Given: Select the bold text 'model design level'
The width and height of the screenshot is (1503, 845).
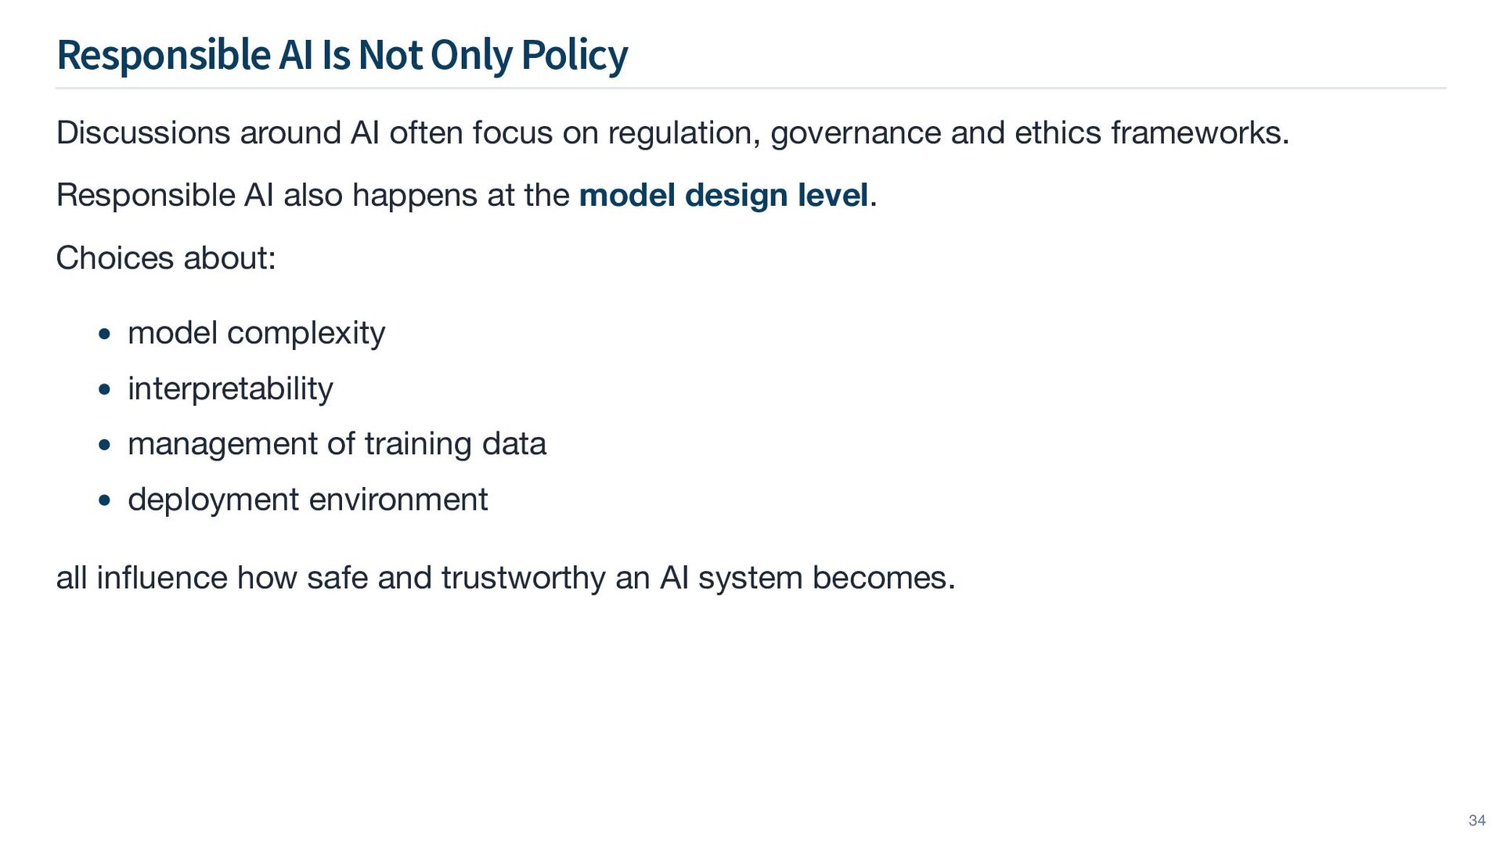Looking at the screenshot, I should 723,196.
